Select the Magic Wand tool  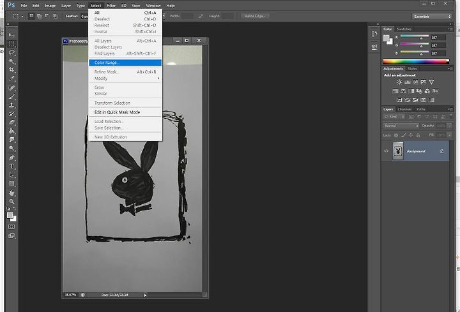11,61
